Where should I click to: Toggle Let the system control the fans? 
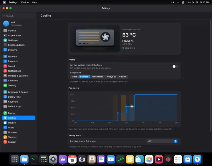coord(175,66)
